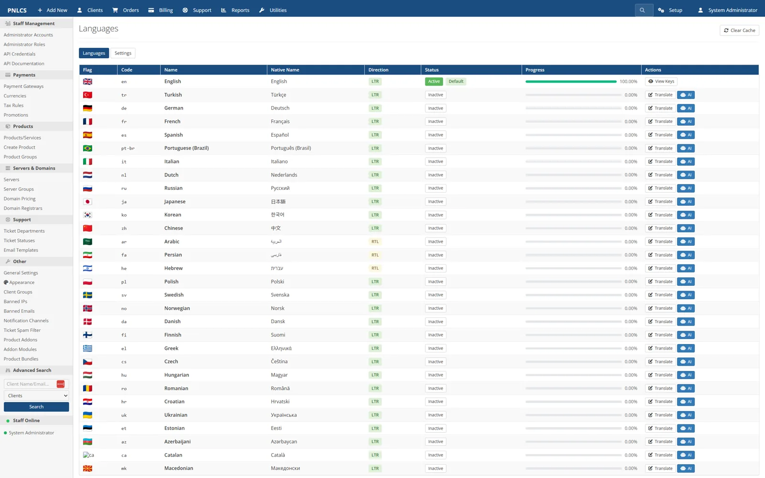This screenshot has width=765, height=478.
Task: Select the Languages tab
Action: 94,53
